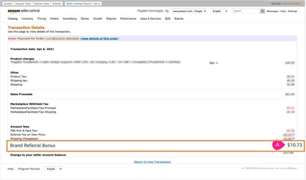The width and height of the screenshot is (306, 180).
Task: Open the Orders menu
Action: [x=54, y=19]
